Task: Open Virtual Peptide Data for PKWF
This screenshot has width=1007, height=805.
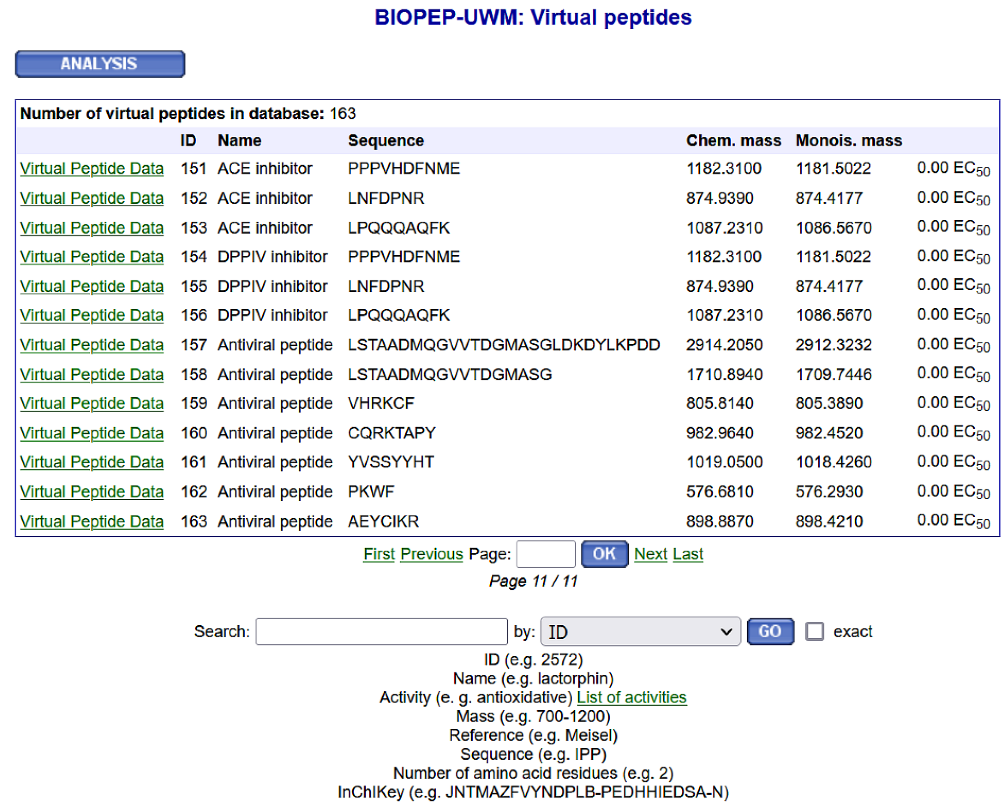Action: click(92, 492)
